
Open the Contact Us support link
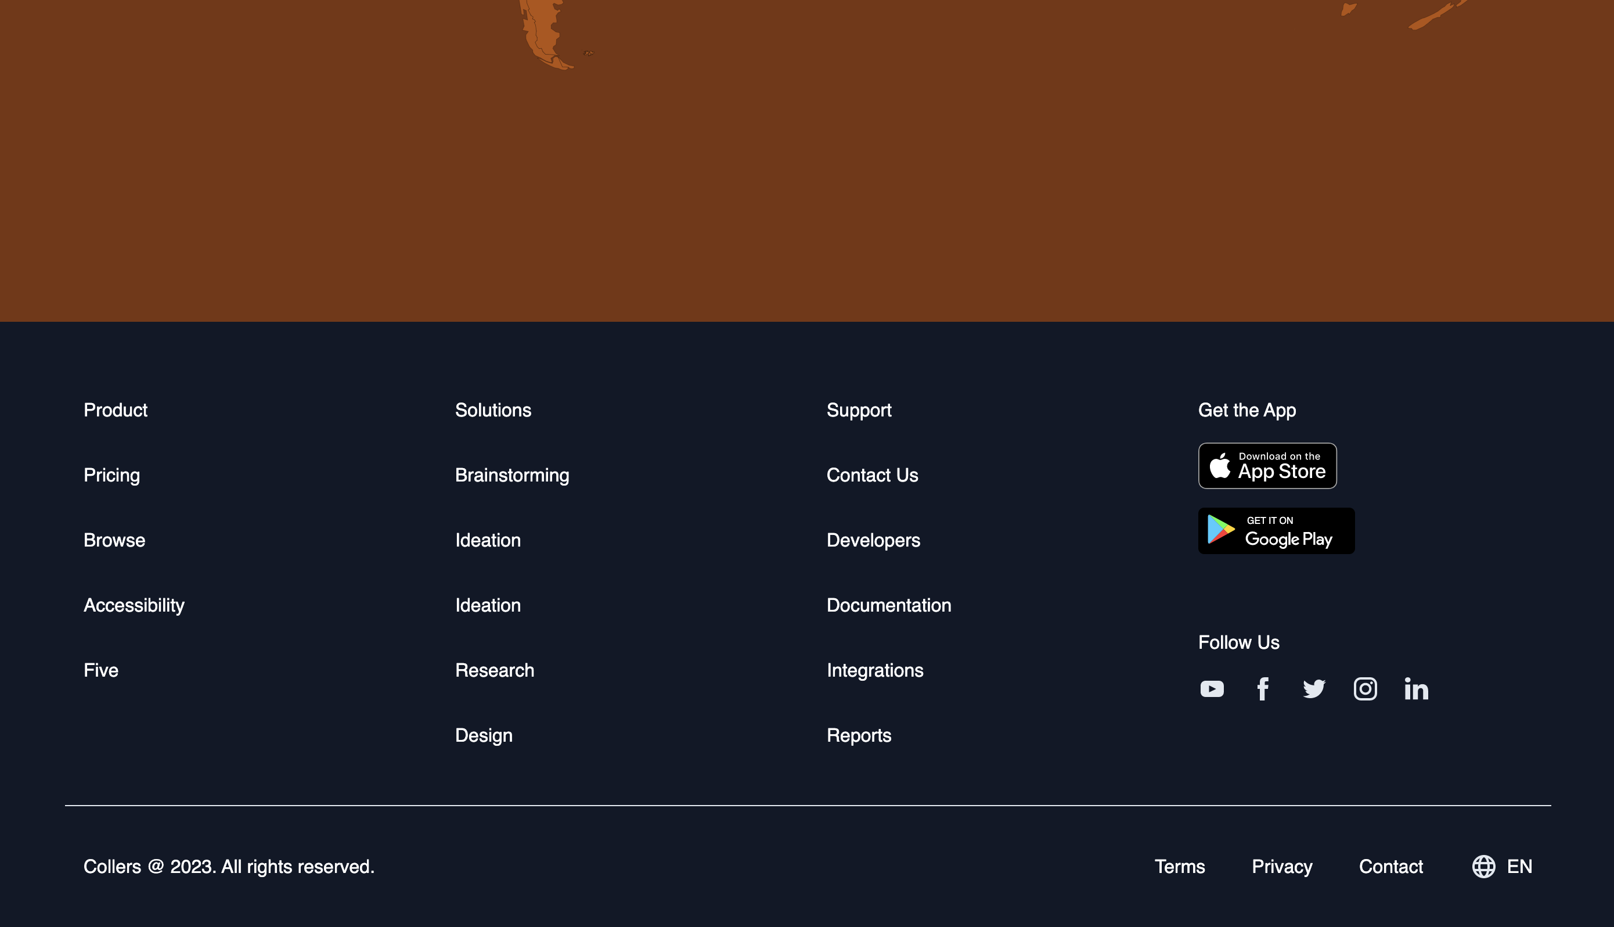[872, 475]
